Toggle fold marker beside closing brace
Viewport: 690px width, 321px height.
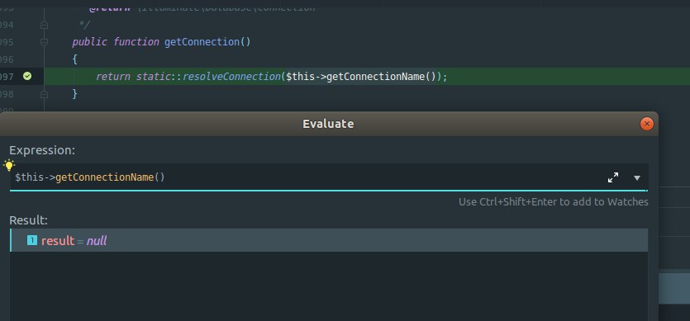point(44,94)
